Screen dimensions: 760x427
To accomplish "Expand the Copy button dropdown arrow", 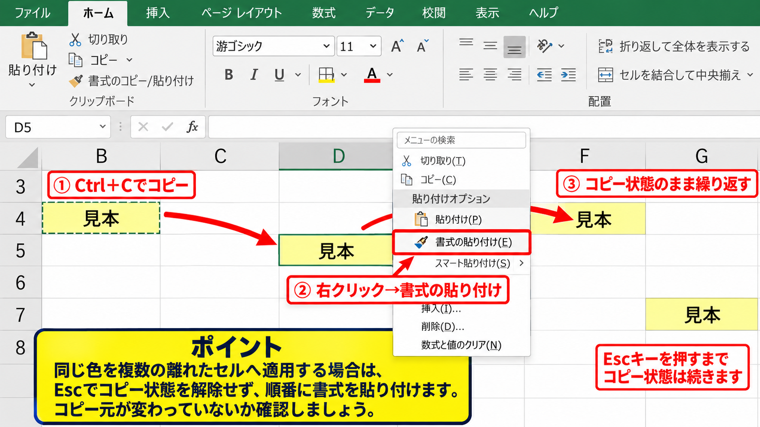I will coord(129,60).
